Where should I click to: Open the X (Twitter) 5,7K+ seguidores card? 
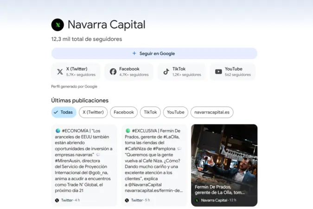pyautogui.click(x=76, y=72)
